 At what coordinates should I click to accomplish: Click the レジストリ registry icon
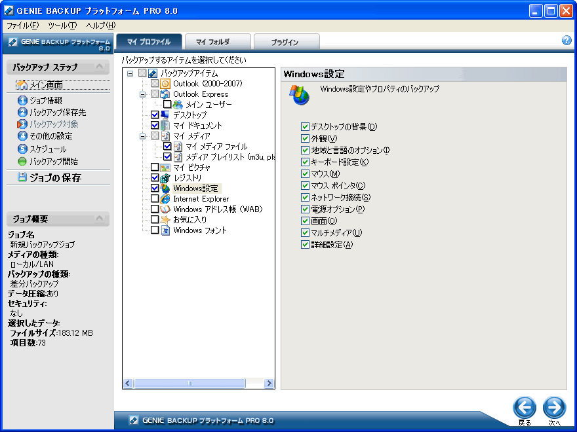[x=165, y=178]
